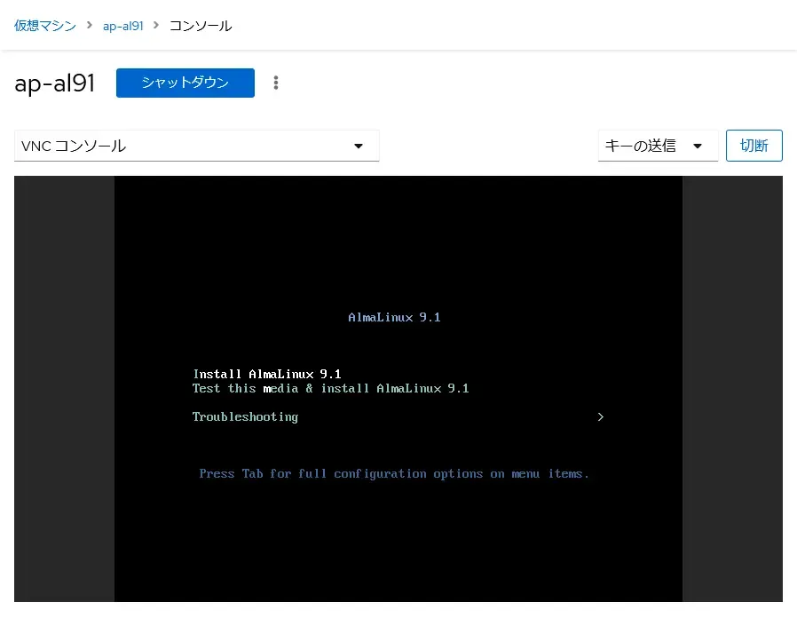Click the Troubleshooting submenu arrow
The image size is (797, 618).
pos(600,417)
